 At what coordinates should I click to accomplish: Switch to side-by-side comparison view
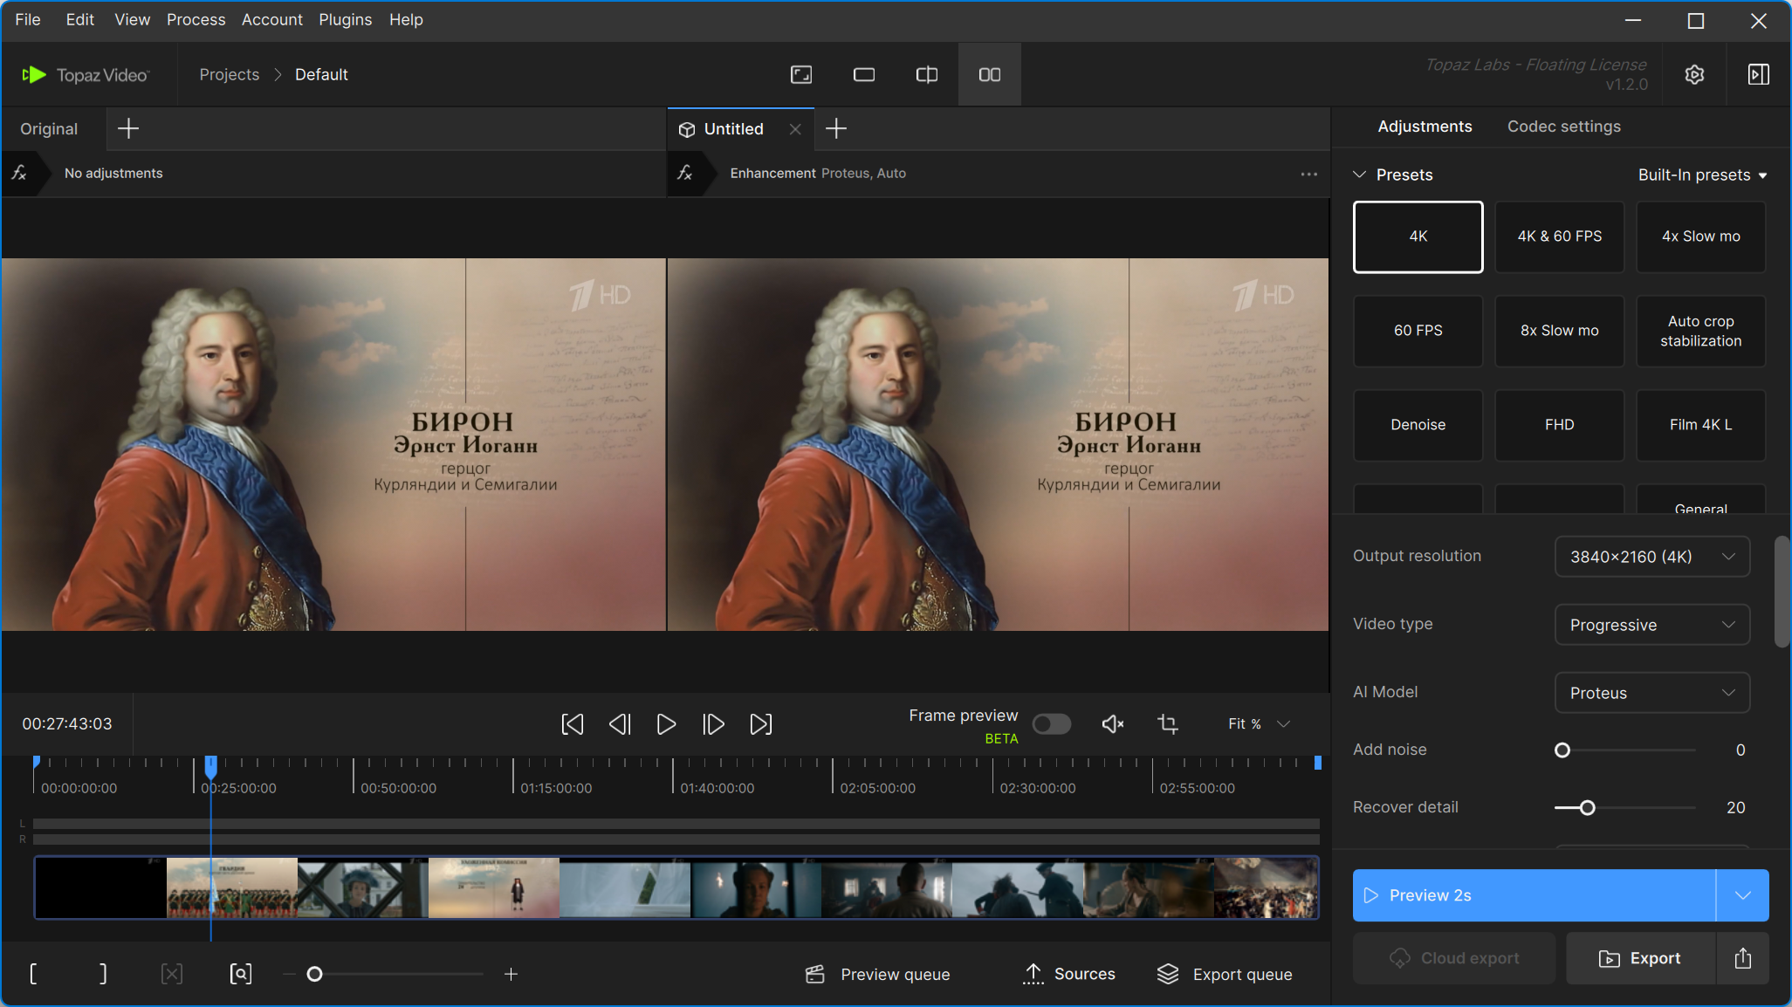[x=989, y=75]
